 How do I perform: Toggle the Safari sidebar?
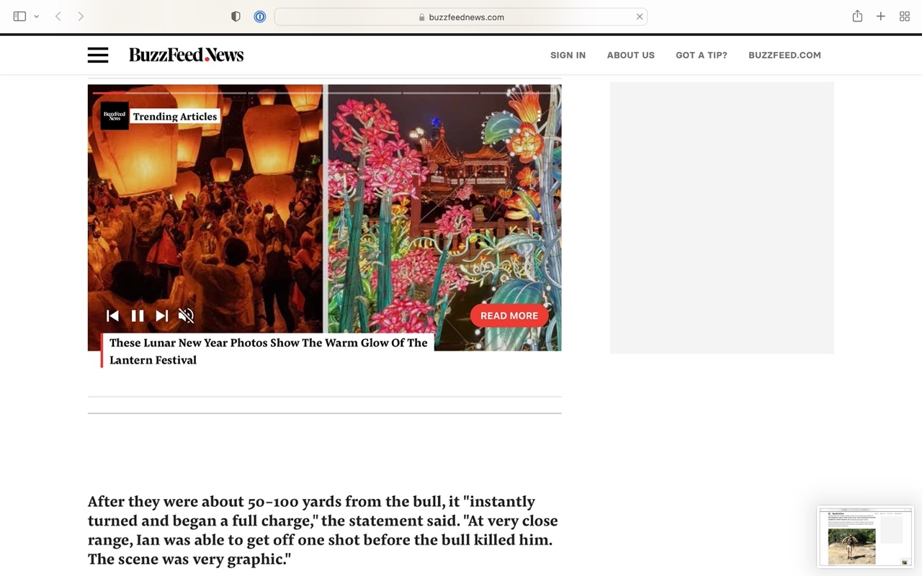(19, 17)
